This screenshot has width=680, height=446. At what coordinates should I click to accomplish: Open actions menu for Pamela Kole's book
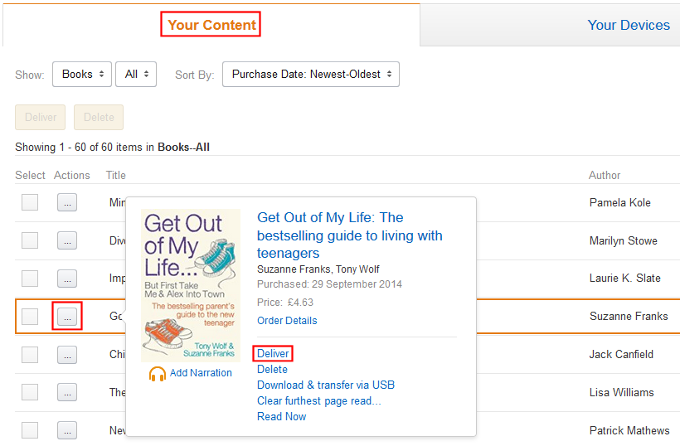click(x=67, y=202)
